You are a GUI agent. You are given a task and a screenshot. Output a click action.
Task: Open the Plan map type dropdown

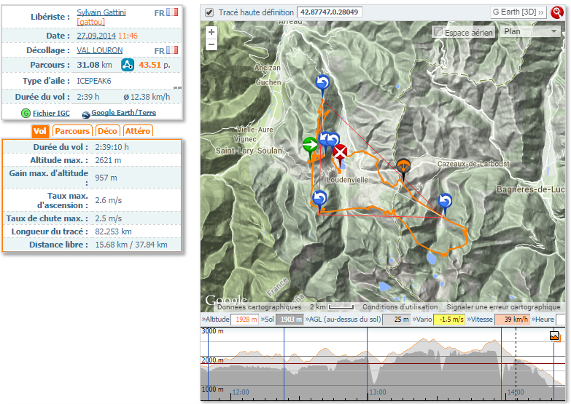(530, 31)
